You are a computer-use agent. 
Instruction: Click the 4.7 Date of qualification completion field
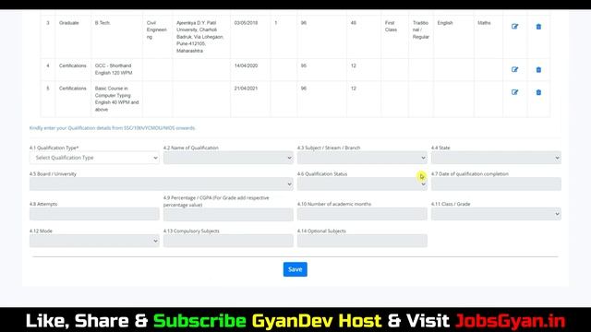[496, 184]
